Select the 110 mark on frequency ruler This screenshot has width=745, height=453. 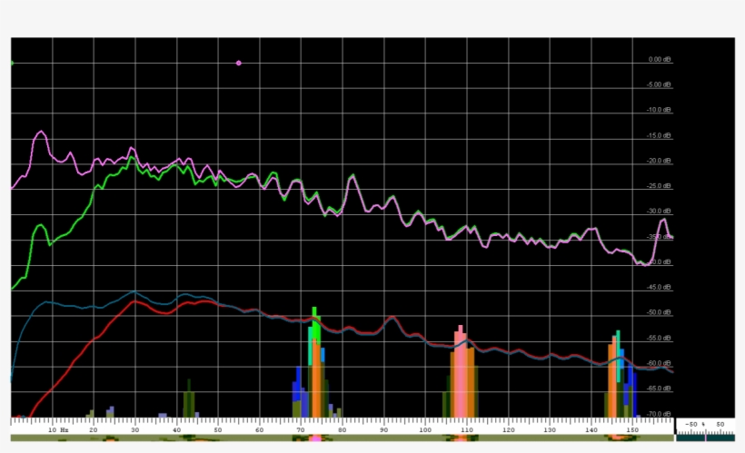coord(465,428)
